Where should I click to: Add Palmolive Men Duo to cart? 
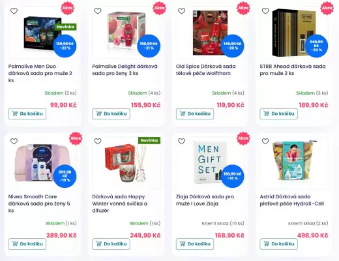[27, 114]
